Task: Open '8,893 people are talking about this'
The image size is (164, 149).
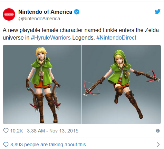Action: tap(48, 145)
